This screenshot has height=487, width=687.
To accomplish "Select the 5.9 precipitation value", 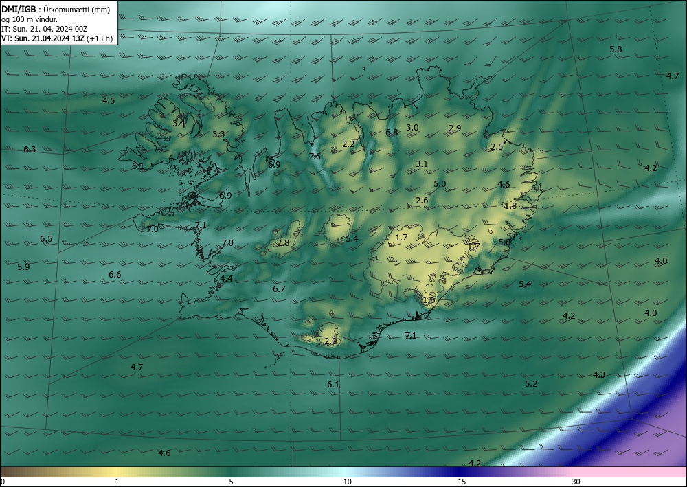I will click(23, 267).
